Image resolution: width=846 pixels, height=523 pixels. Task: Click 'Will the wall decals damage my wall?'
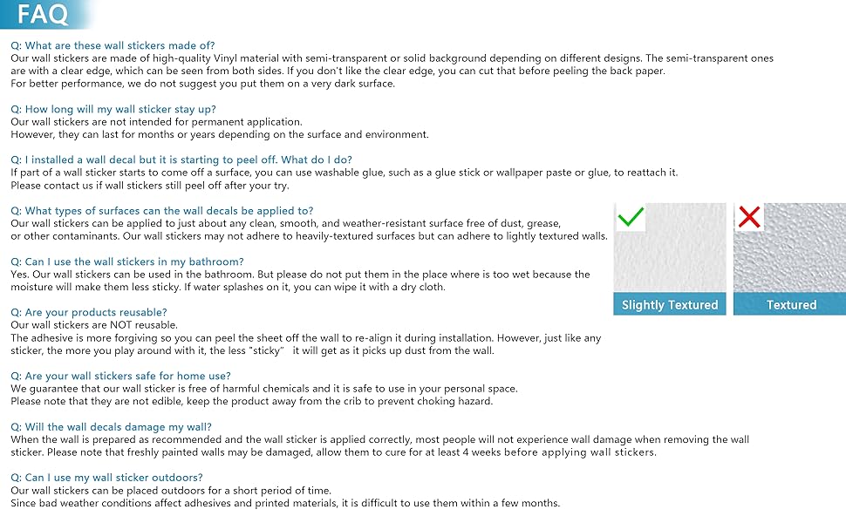pyautogui.click(x=111, y=427)
